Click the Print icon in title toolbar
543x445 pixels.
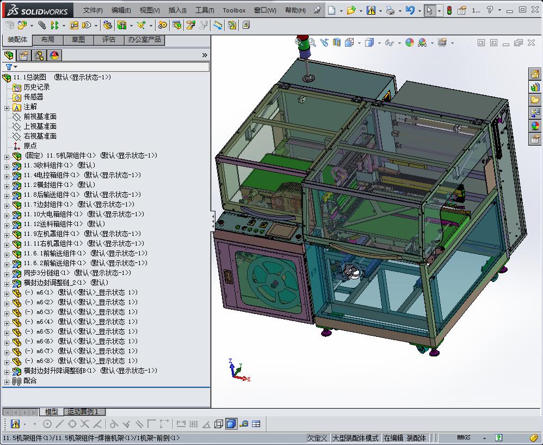[390, 10]
